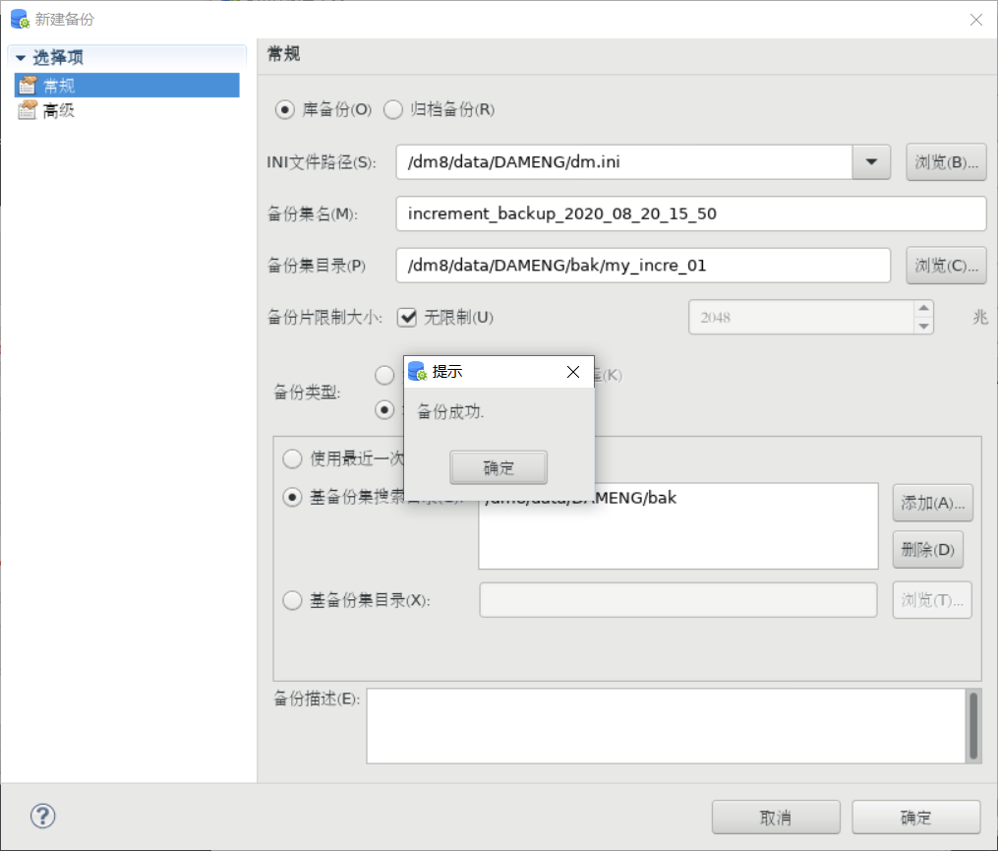Viewport: 998px width, 851px height.
Task: Click the 新建备份 window database icon
Action: [x=20, y=19]
